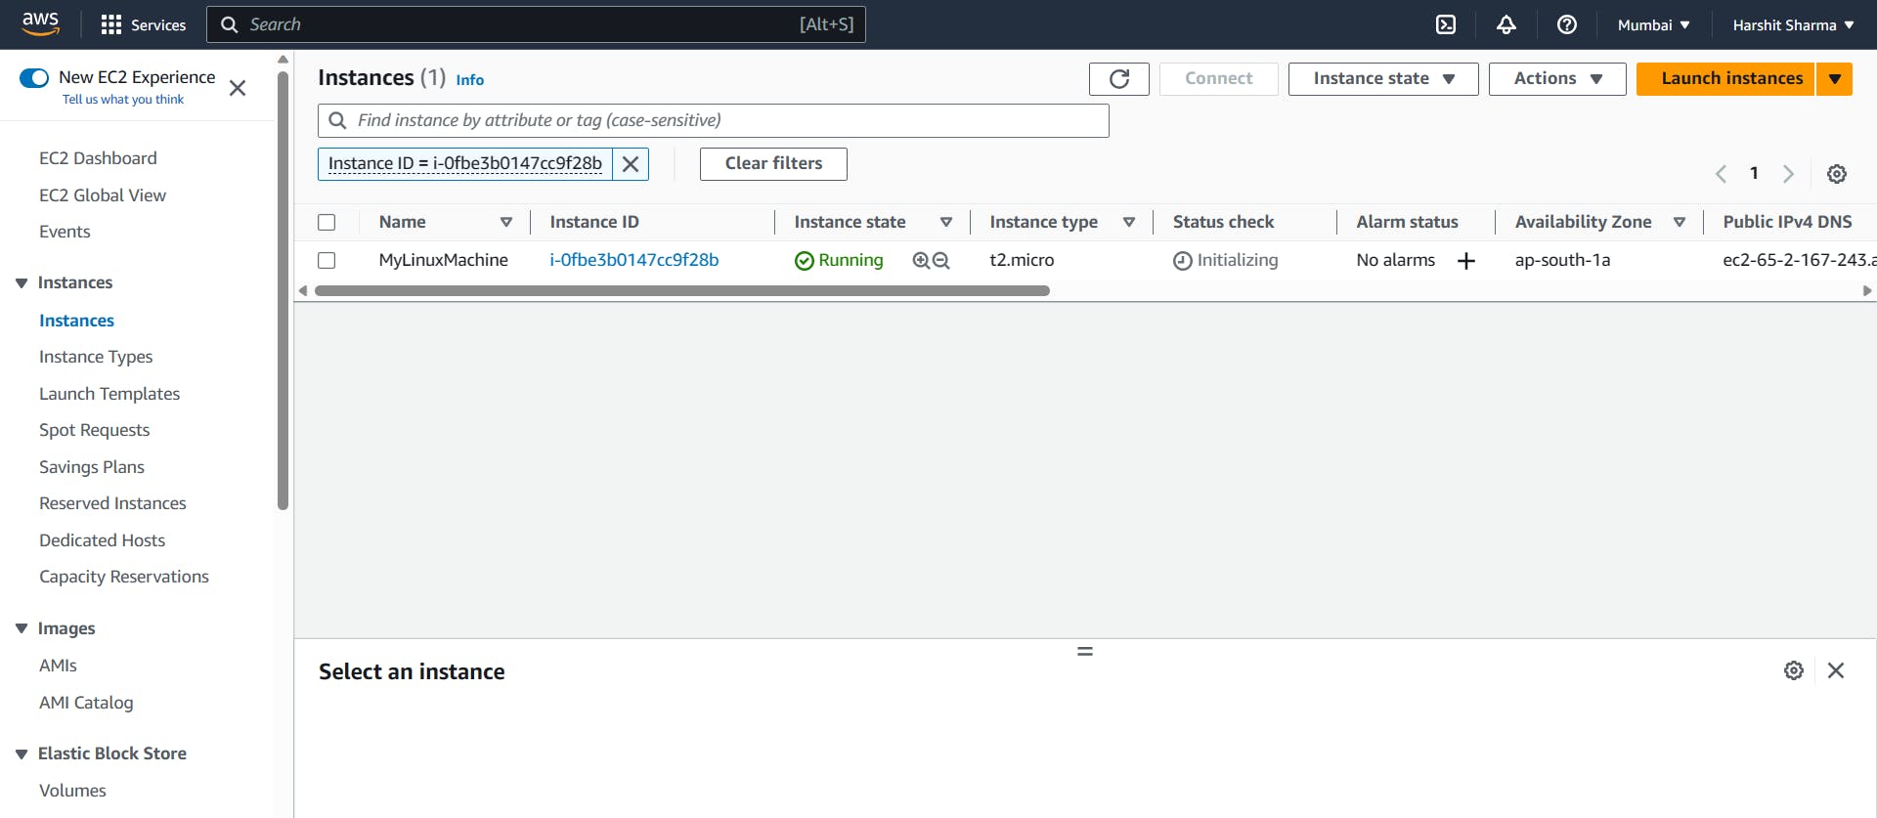Go to previous page of instances
1877x818 pixels.
point(1721,174)
